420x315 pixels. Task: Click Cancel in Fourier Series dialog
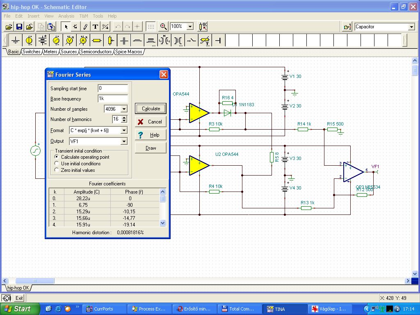coord(151,121)
